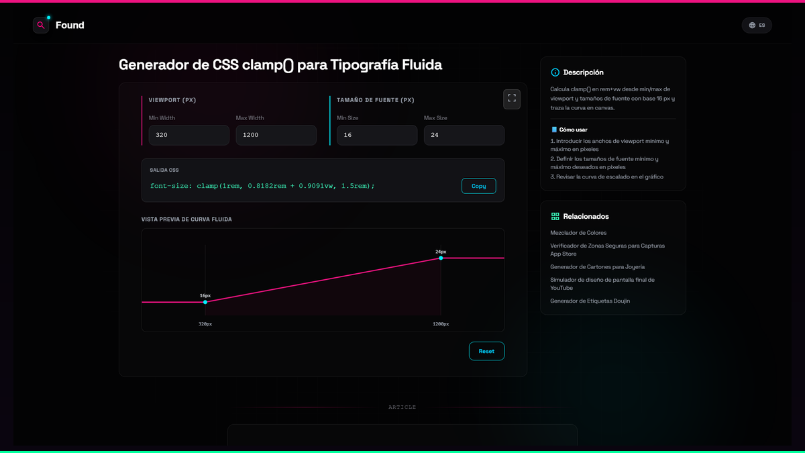Click the SALIDA CSS label
Image resolution: width=805 pixels, height=453 pixels.
click(x=164, y=170)
